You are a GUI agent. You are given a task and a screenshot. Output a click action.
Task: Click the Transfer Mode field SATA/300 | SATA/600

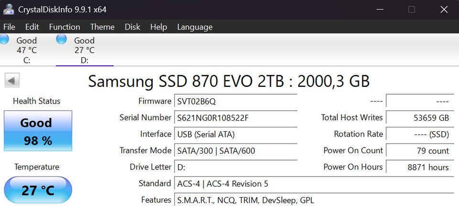coord(236,150)
